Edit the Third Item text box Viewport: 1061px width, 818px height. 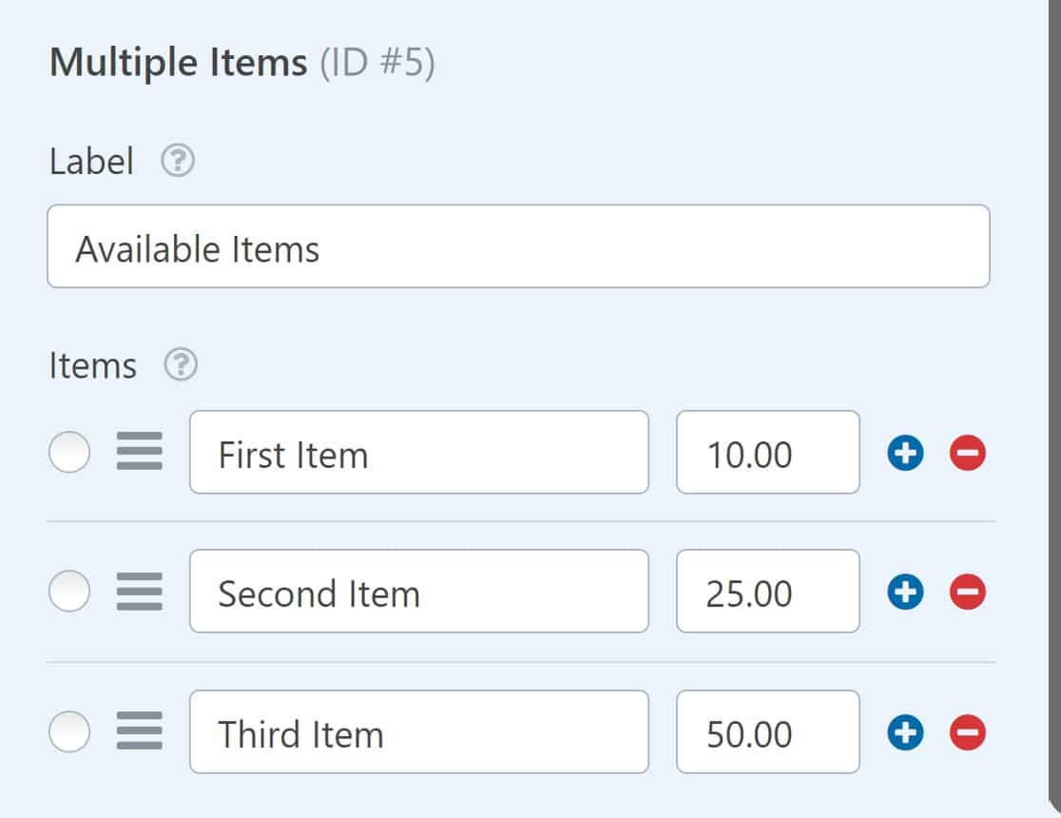click(x=418, y=731)
